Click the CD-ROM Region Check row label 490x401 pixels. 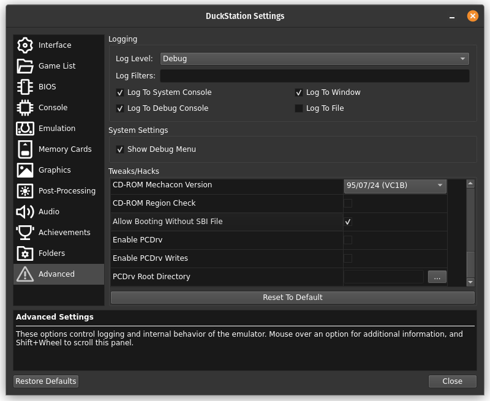click(x=154, y=203)
